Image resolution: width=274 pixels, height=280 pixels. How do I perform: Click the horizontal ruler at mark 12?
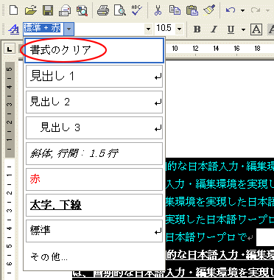(195, 49)
